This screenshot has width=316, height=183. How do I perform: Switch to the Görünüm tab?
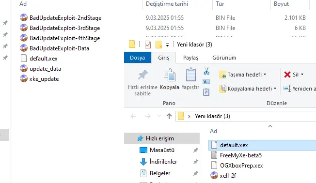pos(224,58)
